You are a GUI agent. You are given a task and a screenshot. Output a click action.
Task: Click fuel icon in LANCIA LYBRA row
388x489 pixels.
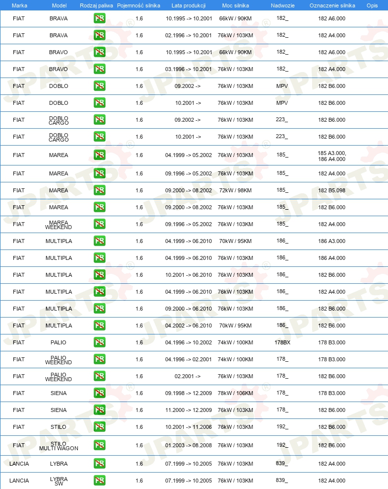(x=100, y=464)
